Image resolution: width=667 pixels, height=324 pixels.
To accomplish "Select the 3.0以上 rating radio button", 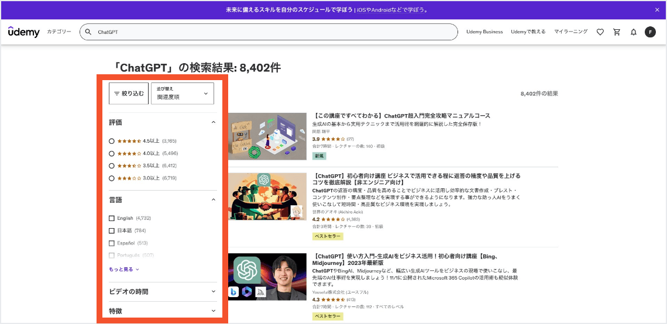I will 111,178.
